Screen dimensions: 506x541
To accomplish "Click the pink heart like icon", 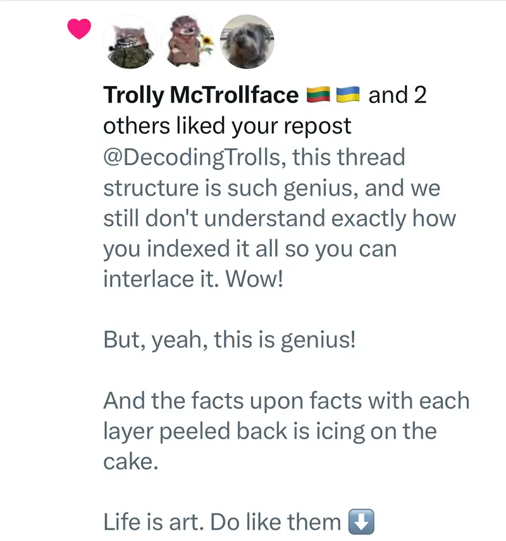I will coord(78,29).
